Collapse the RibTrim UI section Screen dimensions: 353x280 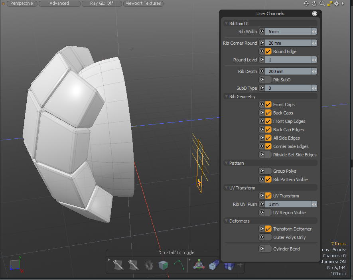coord(227,24)
